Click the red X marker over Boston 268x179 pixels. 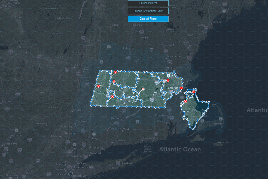point(194,92)
